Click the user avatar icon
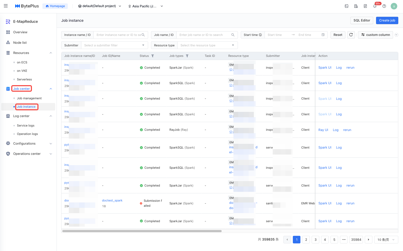Screen dimensions: 403x251 pos(394,6)
